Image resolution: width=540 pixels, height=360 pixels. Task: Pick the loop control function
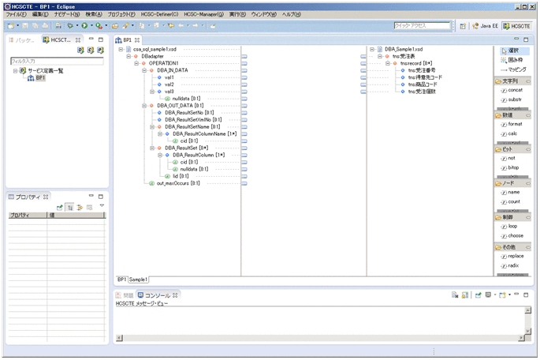point(514,226)
